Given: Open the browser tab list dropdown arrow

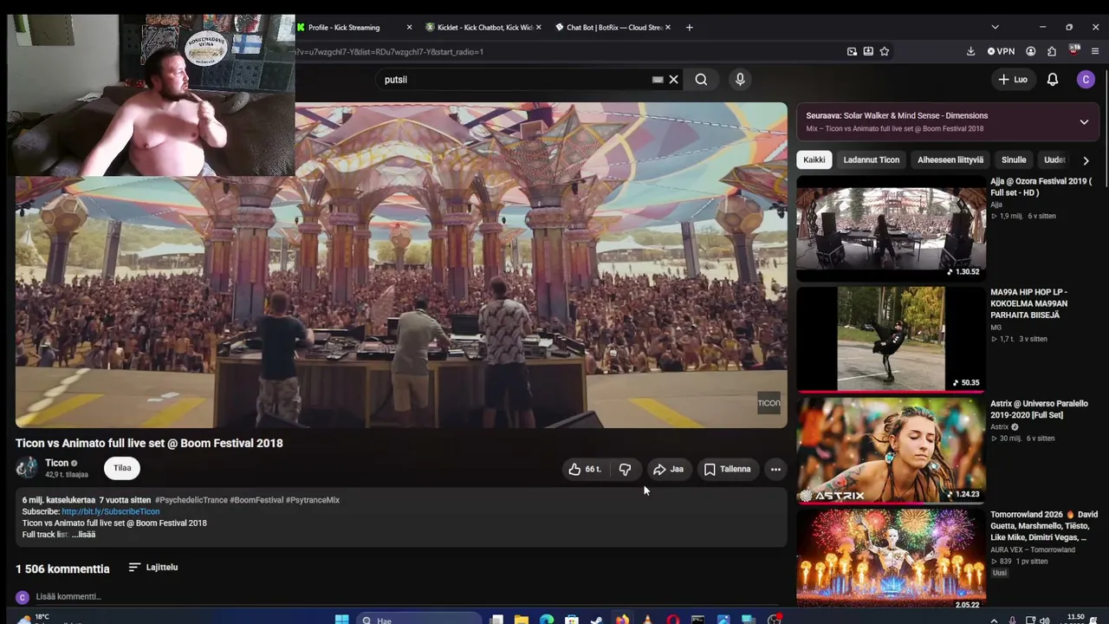Looking at the screenshot, I should [x=995, y=27].
